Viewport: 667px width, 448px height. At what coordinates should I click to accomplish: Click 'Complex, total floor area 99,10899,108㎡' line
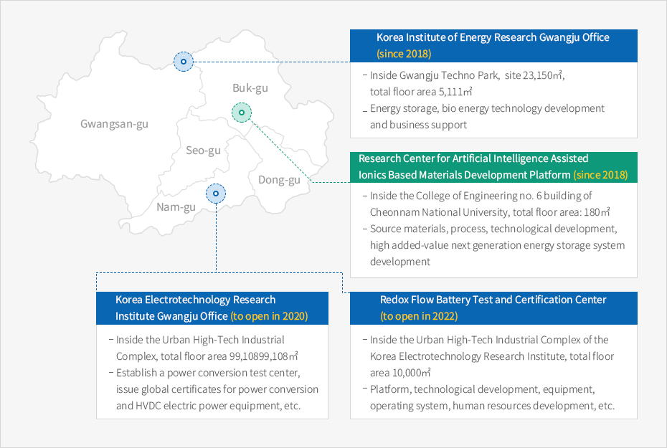pos(207,356)
